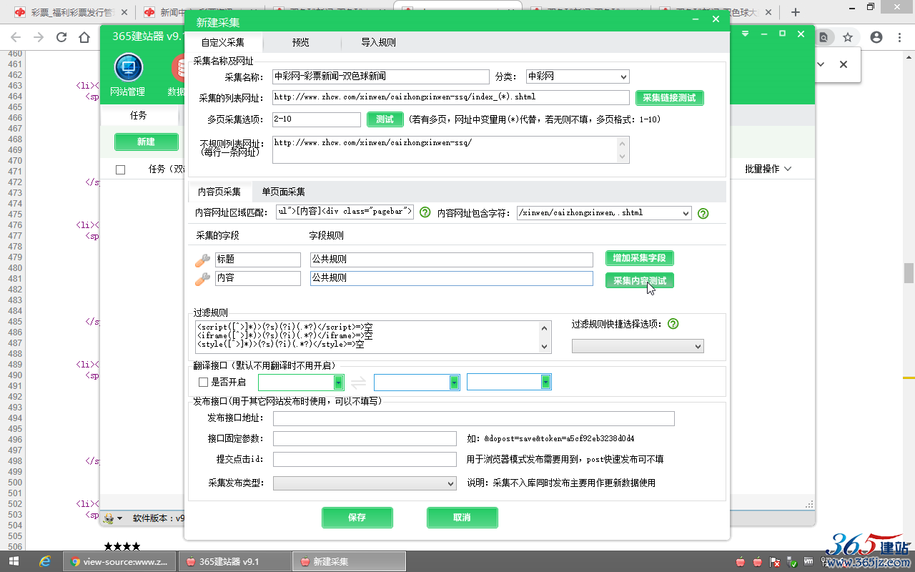Click 采集链接测试 button

[x=669, y=98]
